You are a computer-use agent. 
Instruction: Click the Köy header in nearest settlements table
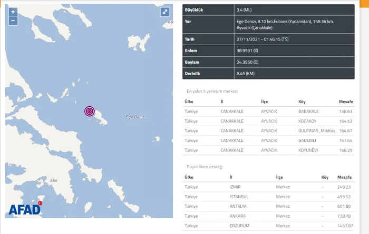(303, 101)
